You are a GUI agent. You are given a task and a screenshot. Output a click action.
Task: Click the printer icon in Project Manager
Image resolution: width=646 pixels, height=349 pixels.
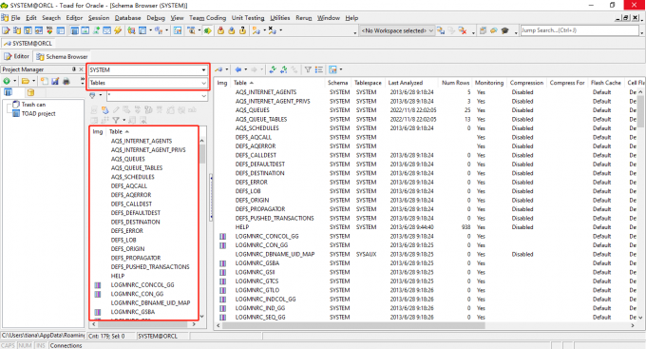66,81
